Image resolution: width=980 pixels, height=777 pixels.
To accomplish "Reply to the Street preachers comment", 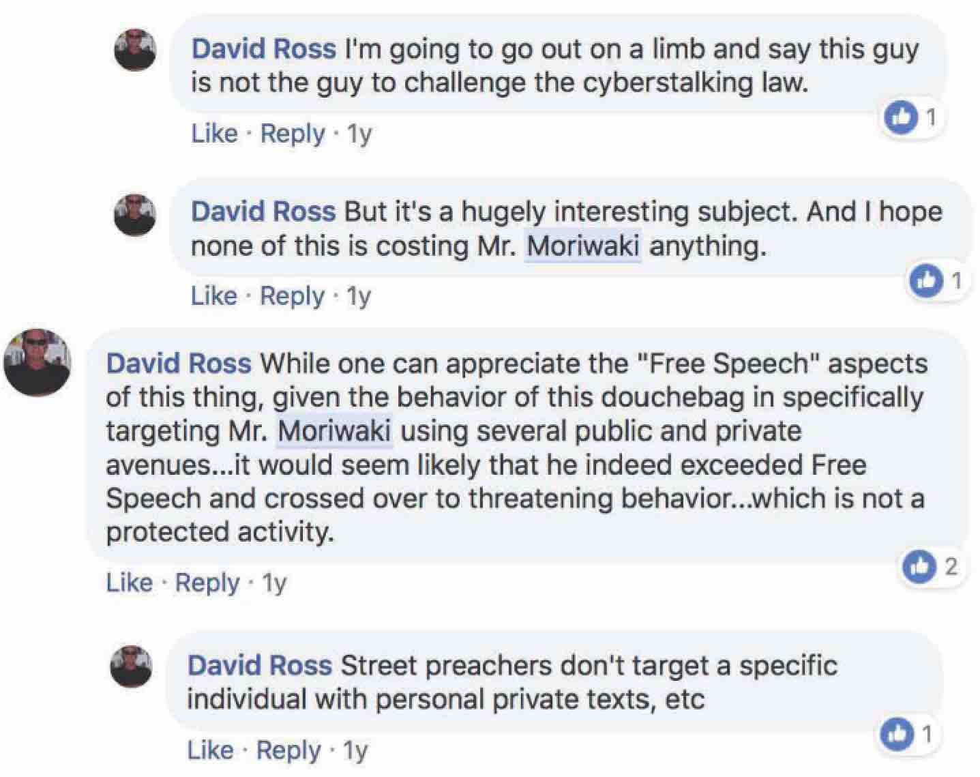I will point(288,750).
